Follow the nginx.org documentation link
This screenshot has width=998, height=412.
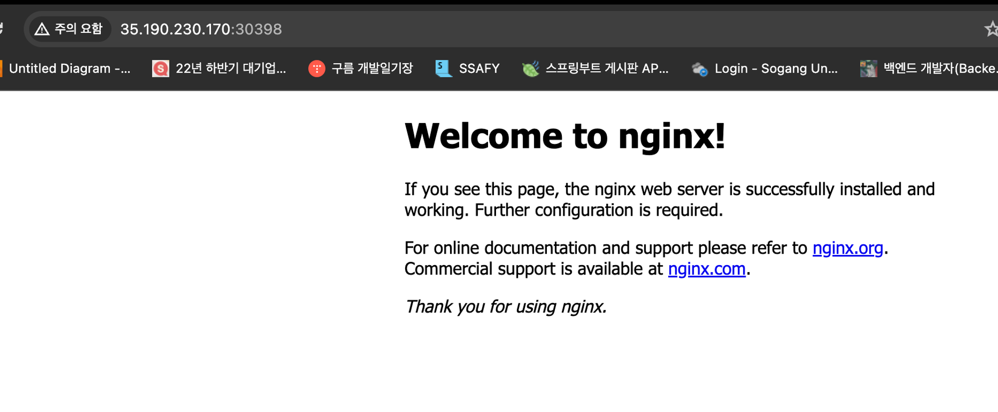pos(848,248)
